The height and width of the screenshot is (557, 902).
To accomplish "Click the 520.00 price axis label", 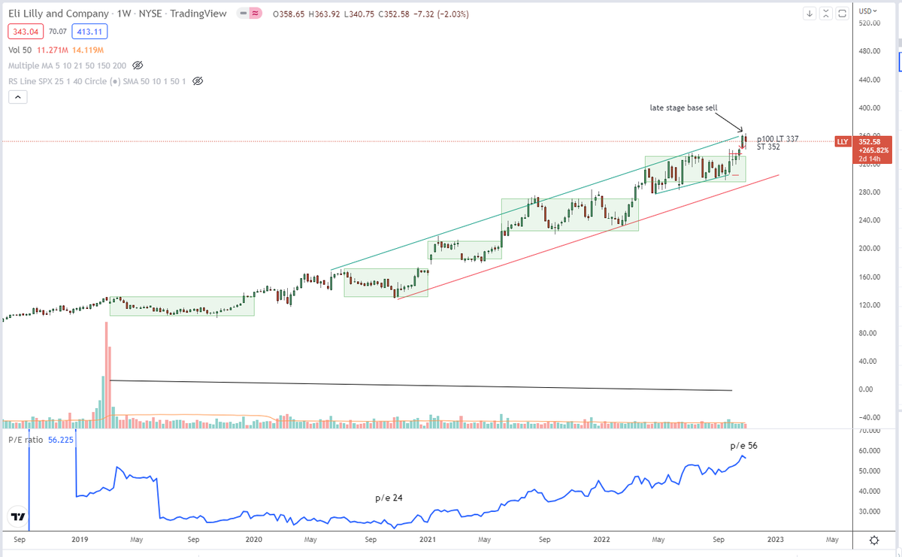I will 869,23.
